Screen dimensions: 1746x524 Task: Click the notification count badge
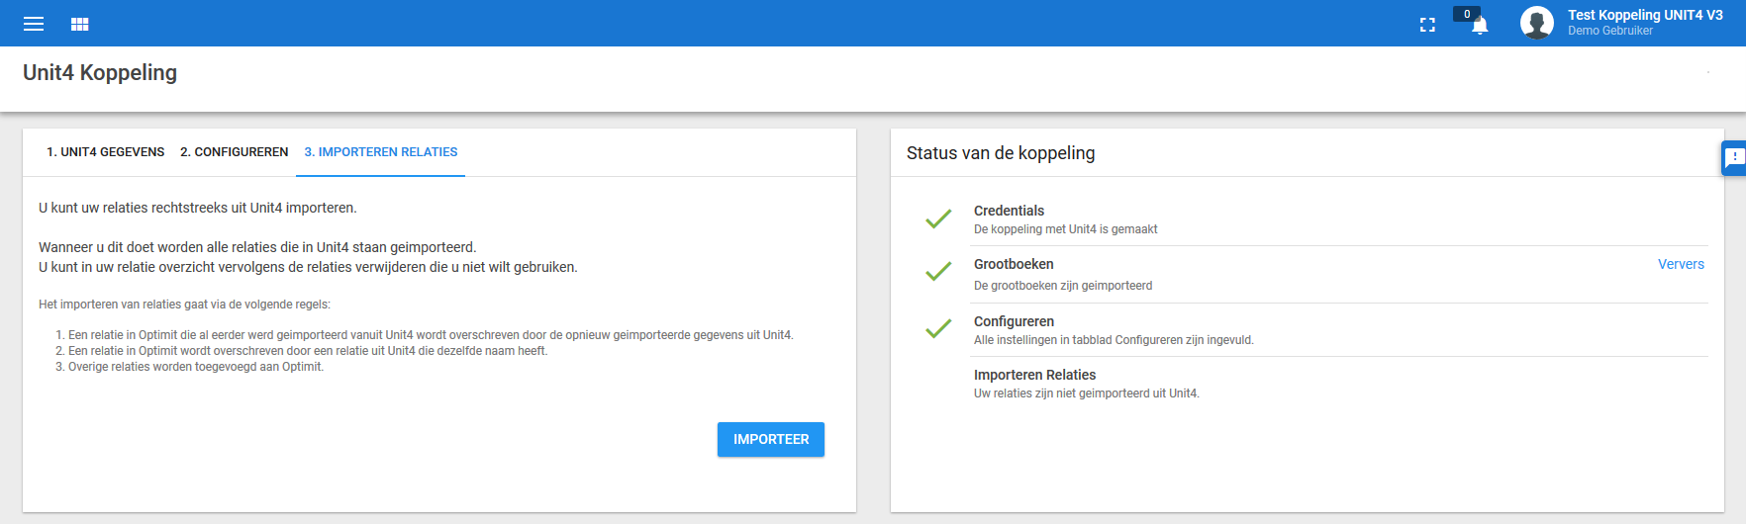coord(1467,14)
